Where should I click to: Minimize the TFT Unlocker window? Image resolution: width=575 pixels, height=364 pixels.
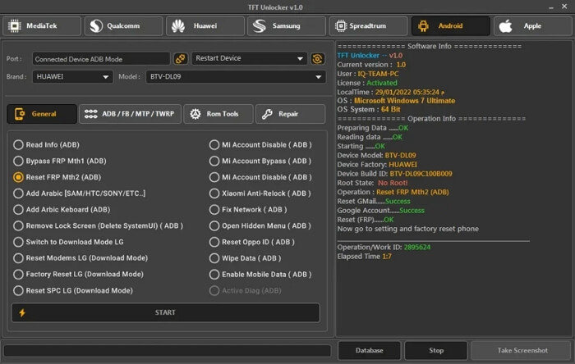point(551,7)
